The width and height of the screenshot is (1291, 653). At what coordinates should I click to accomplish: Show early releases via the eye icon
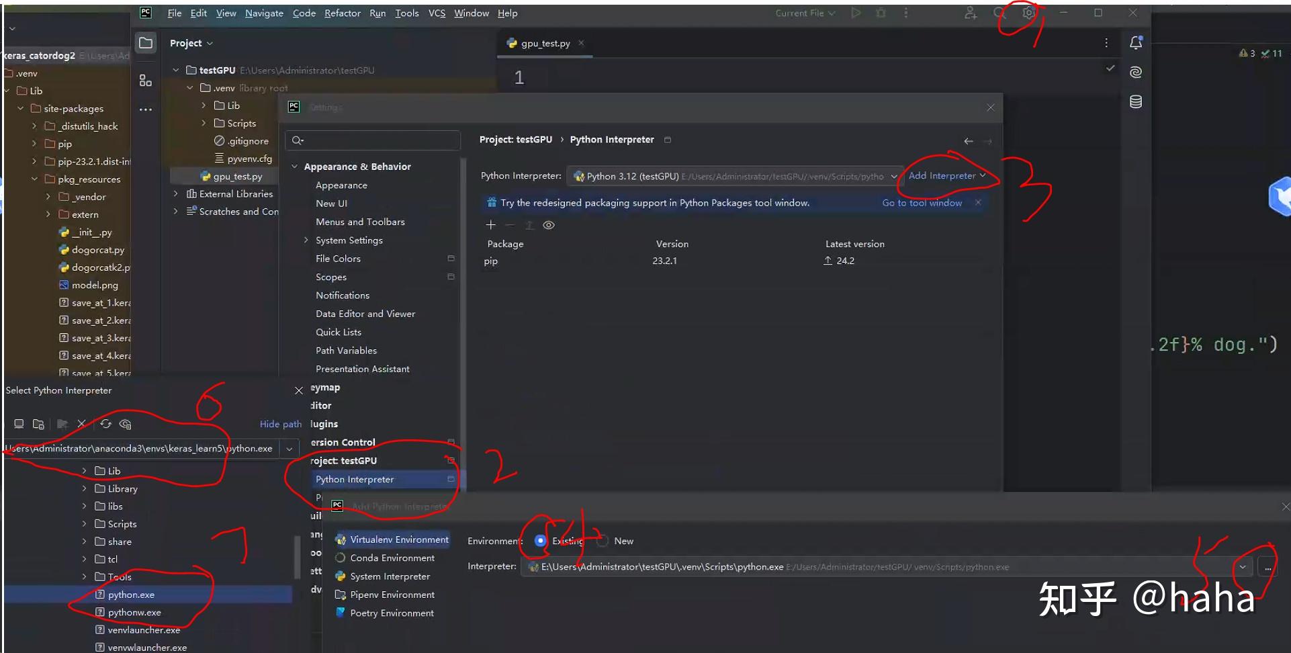[x=549, y=225]
